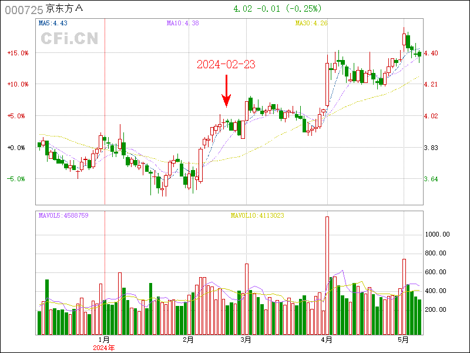Click the MAVOL10:4113023 label
The image size is (470, 353).
(257, 215)
